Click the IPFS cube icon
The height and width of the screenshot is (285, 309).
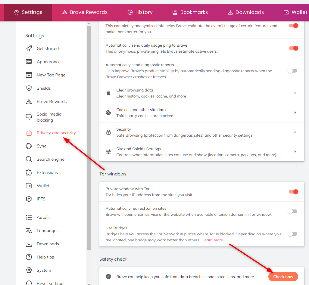click(x=29, y=199)
